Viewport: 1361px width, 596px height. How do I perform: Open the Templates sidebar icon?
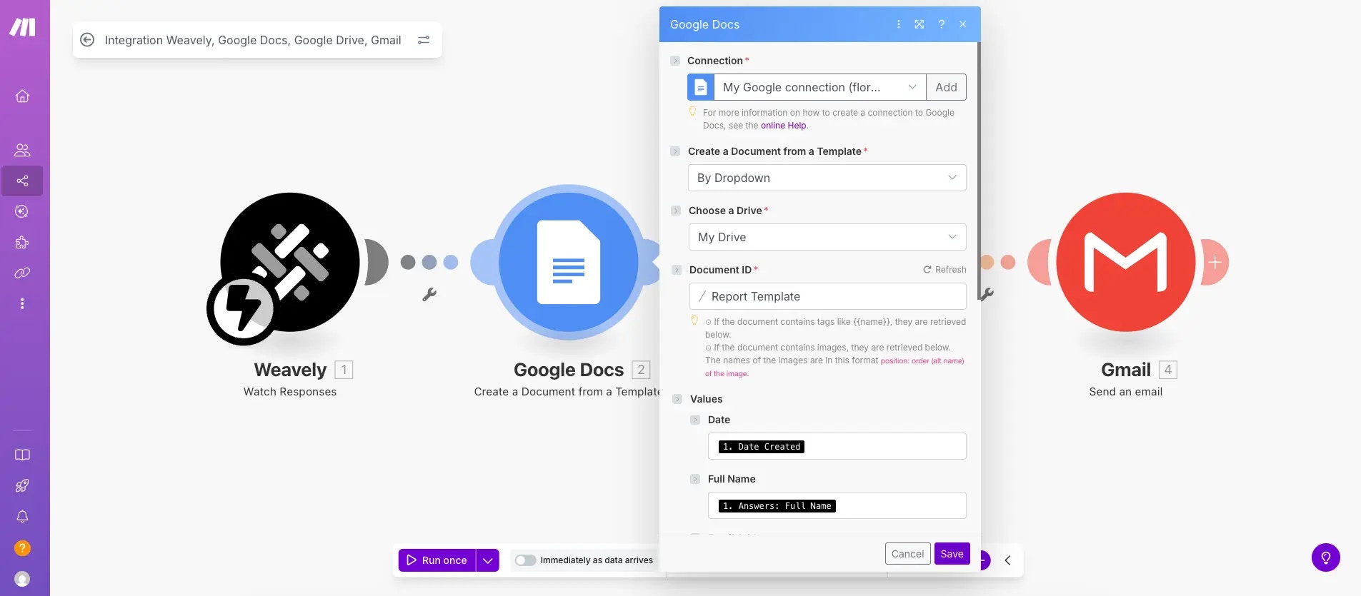click(22, 211)
